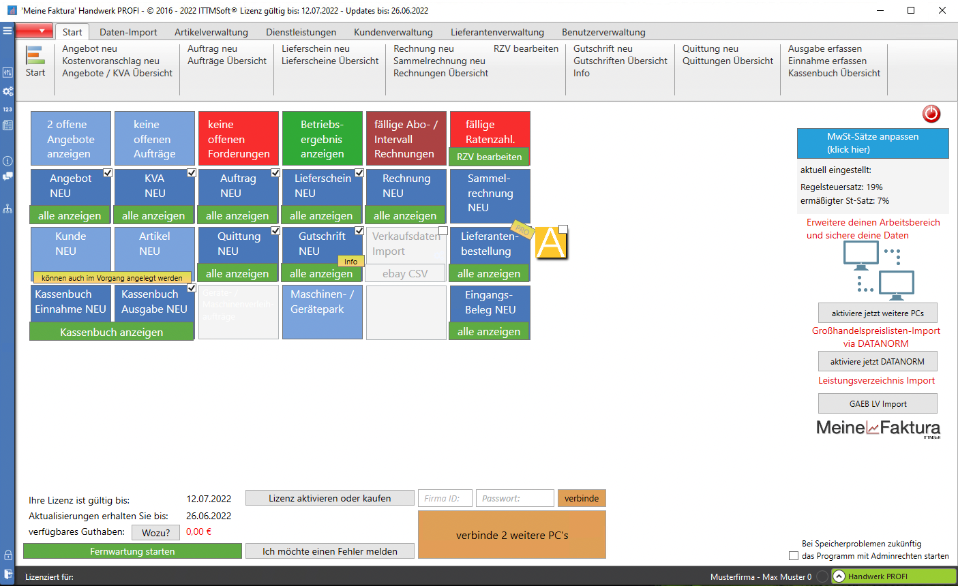The height and width of the screenshot is (586, 958).
Task: Click the GAEB LV Import button
Action: (x=878, y=403)
